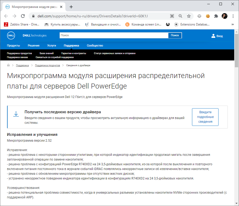Click the Получить последнюю версию драйвера heading
This screenshot has height=206, width=239.
(x=63, y=112)
